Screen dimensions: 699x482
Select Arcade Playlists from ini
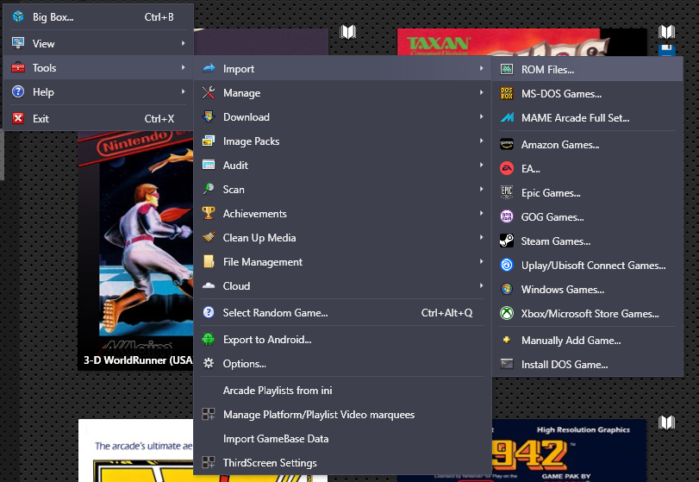tap(342, 390)
